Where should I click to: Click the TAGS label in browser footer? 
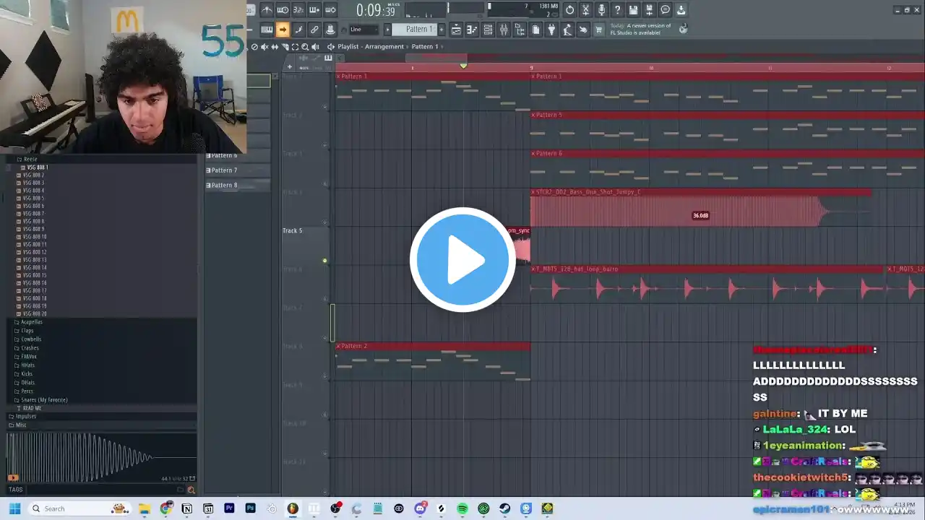(15, 490)
